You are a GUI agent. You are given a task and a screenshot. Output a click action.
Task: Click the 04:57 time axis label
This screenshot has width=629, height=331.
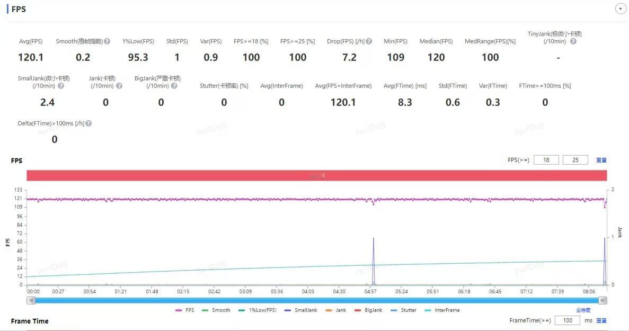pyautogui.click(x=370, y=291)
